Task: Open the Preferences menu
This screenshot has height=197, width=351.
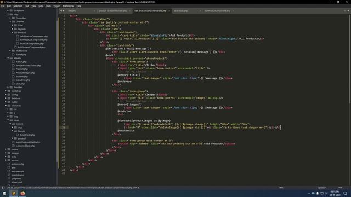Action: [x=68, y=6]
